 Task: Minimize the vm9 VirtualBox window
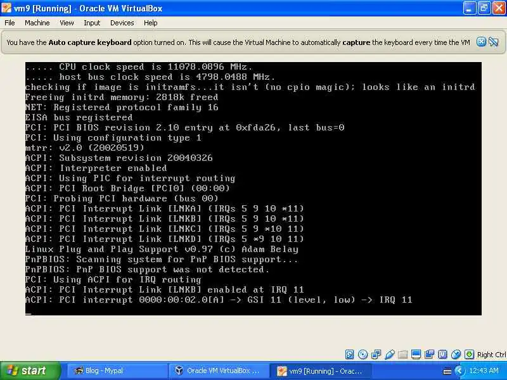pyautogui.click(x=469, y=8)
